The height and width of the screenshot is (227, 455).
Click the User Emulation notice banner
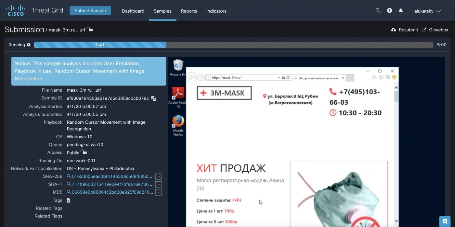pyautogui.click(x=89, y=71)
